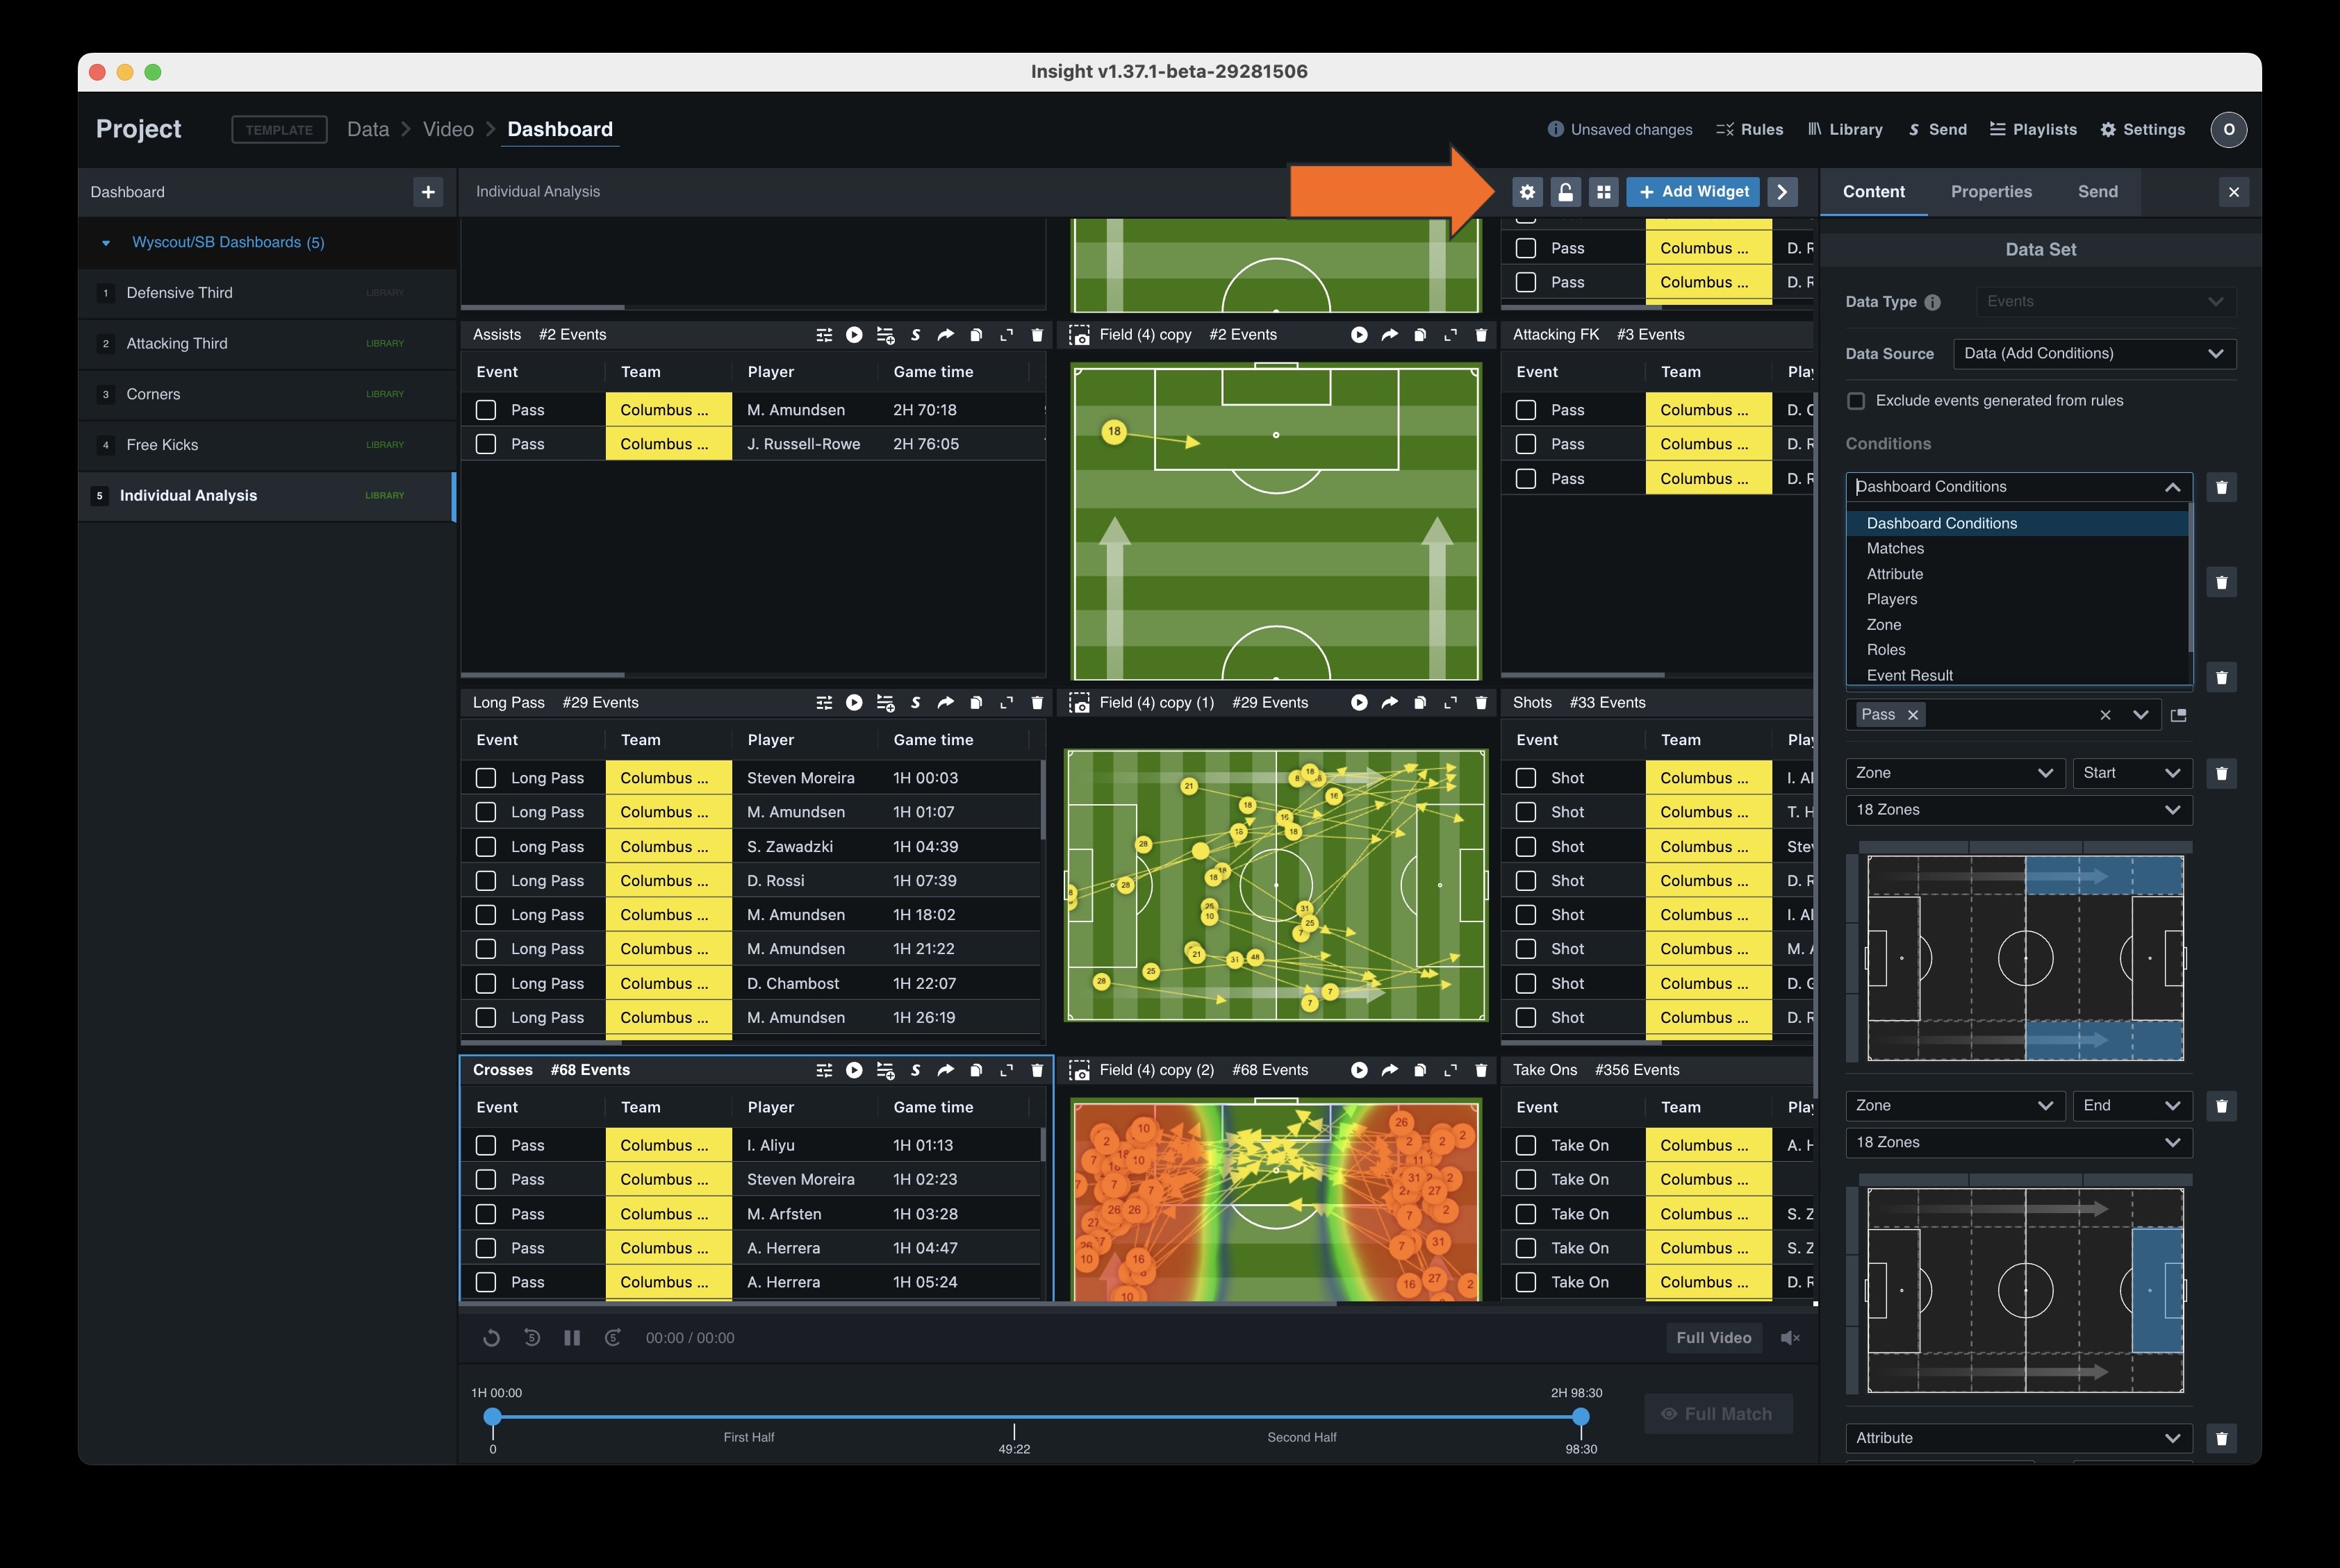Open dashboard grid layout icon
The image size is (2340, 1568).
(x=1604, y=192)
